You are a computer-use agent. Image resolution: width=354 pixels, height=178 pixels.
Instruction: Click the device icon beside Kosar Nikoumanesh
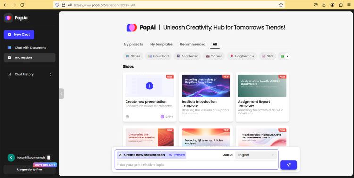coord(49,157)
